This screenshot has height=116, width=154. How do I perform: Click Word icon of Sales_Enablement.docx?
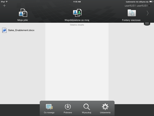pos(4,30)
